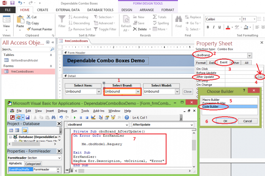The image size is (265, 176).
Task: Open the cboBrand object dropdown in VBA
Action: pyautogui.click(x=127, y=125)
